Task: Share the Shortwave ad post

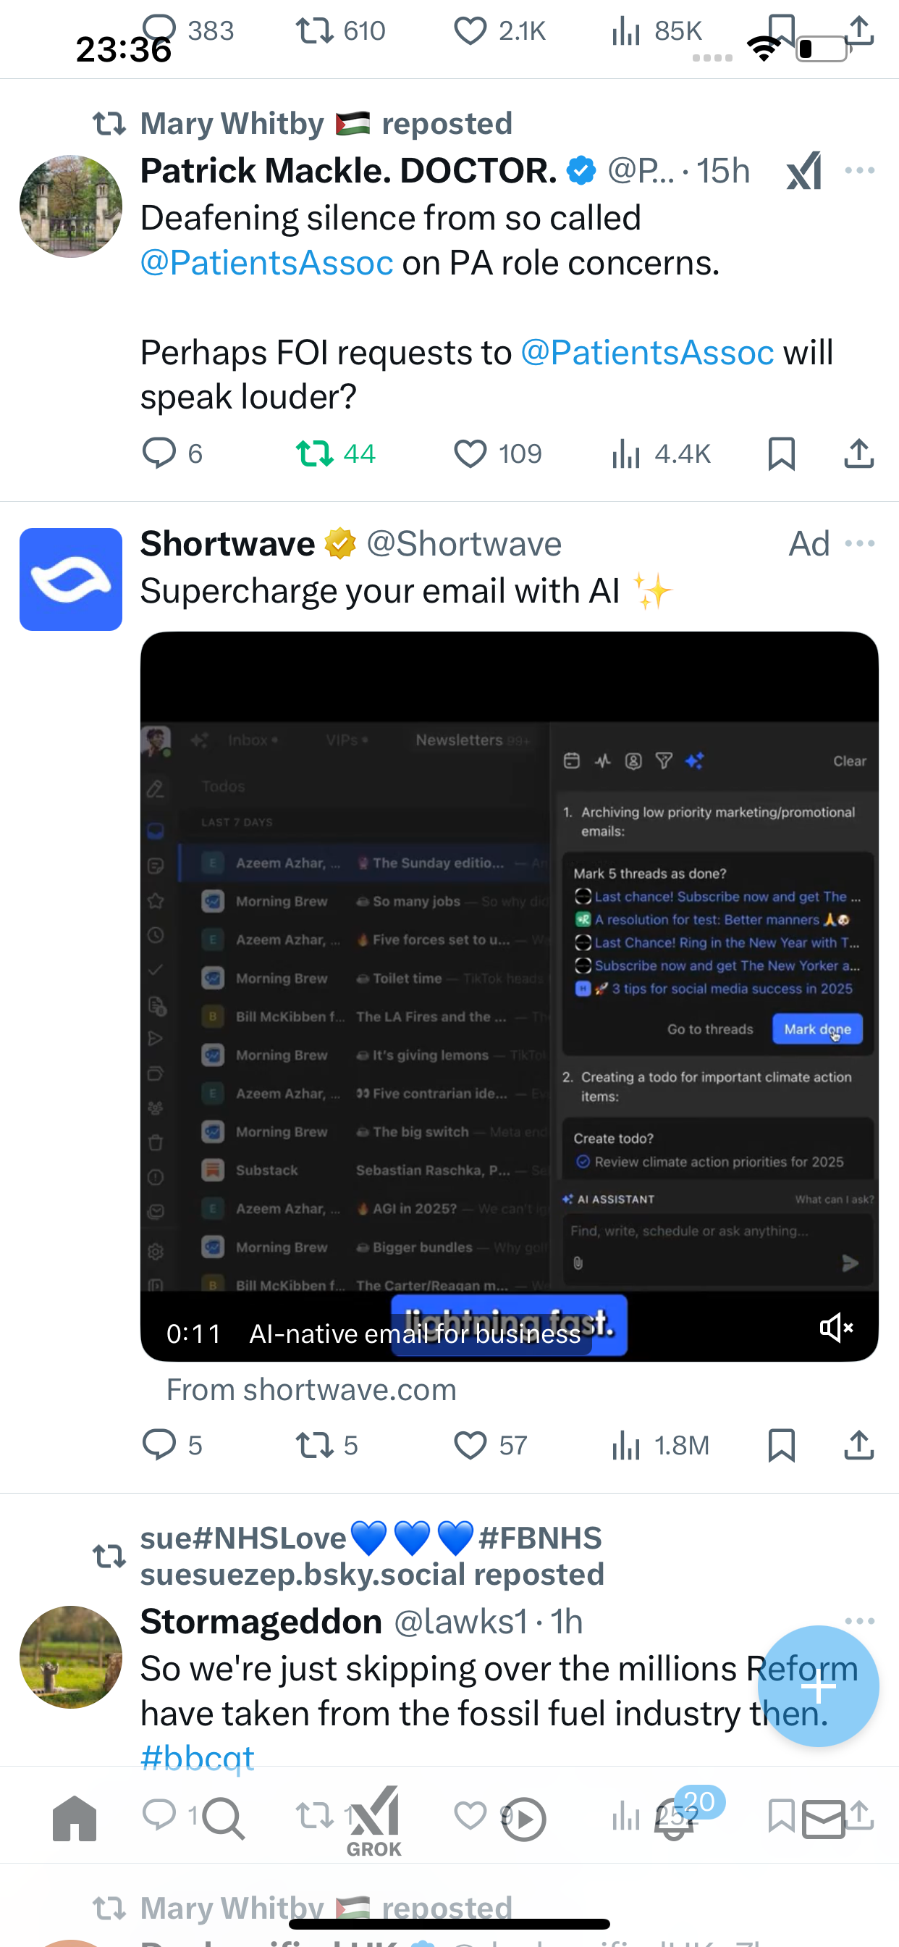Action: 859,1444
